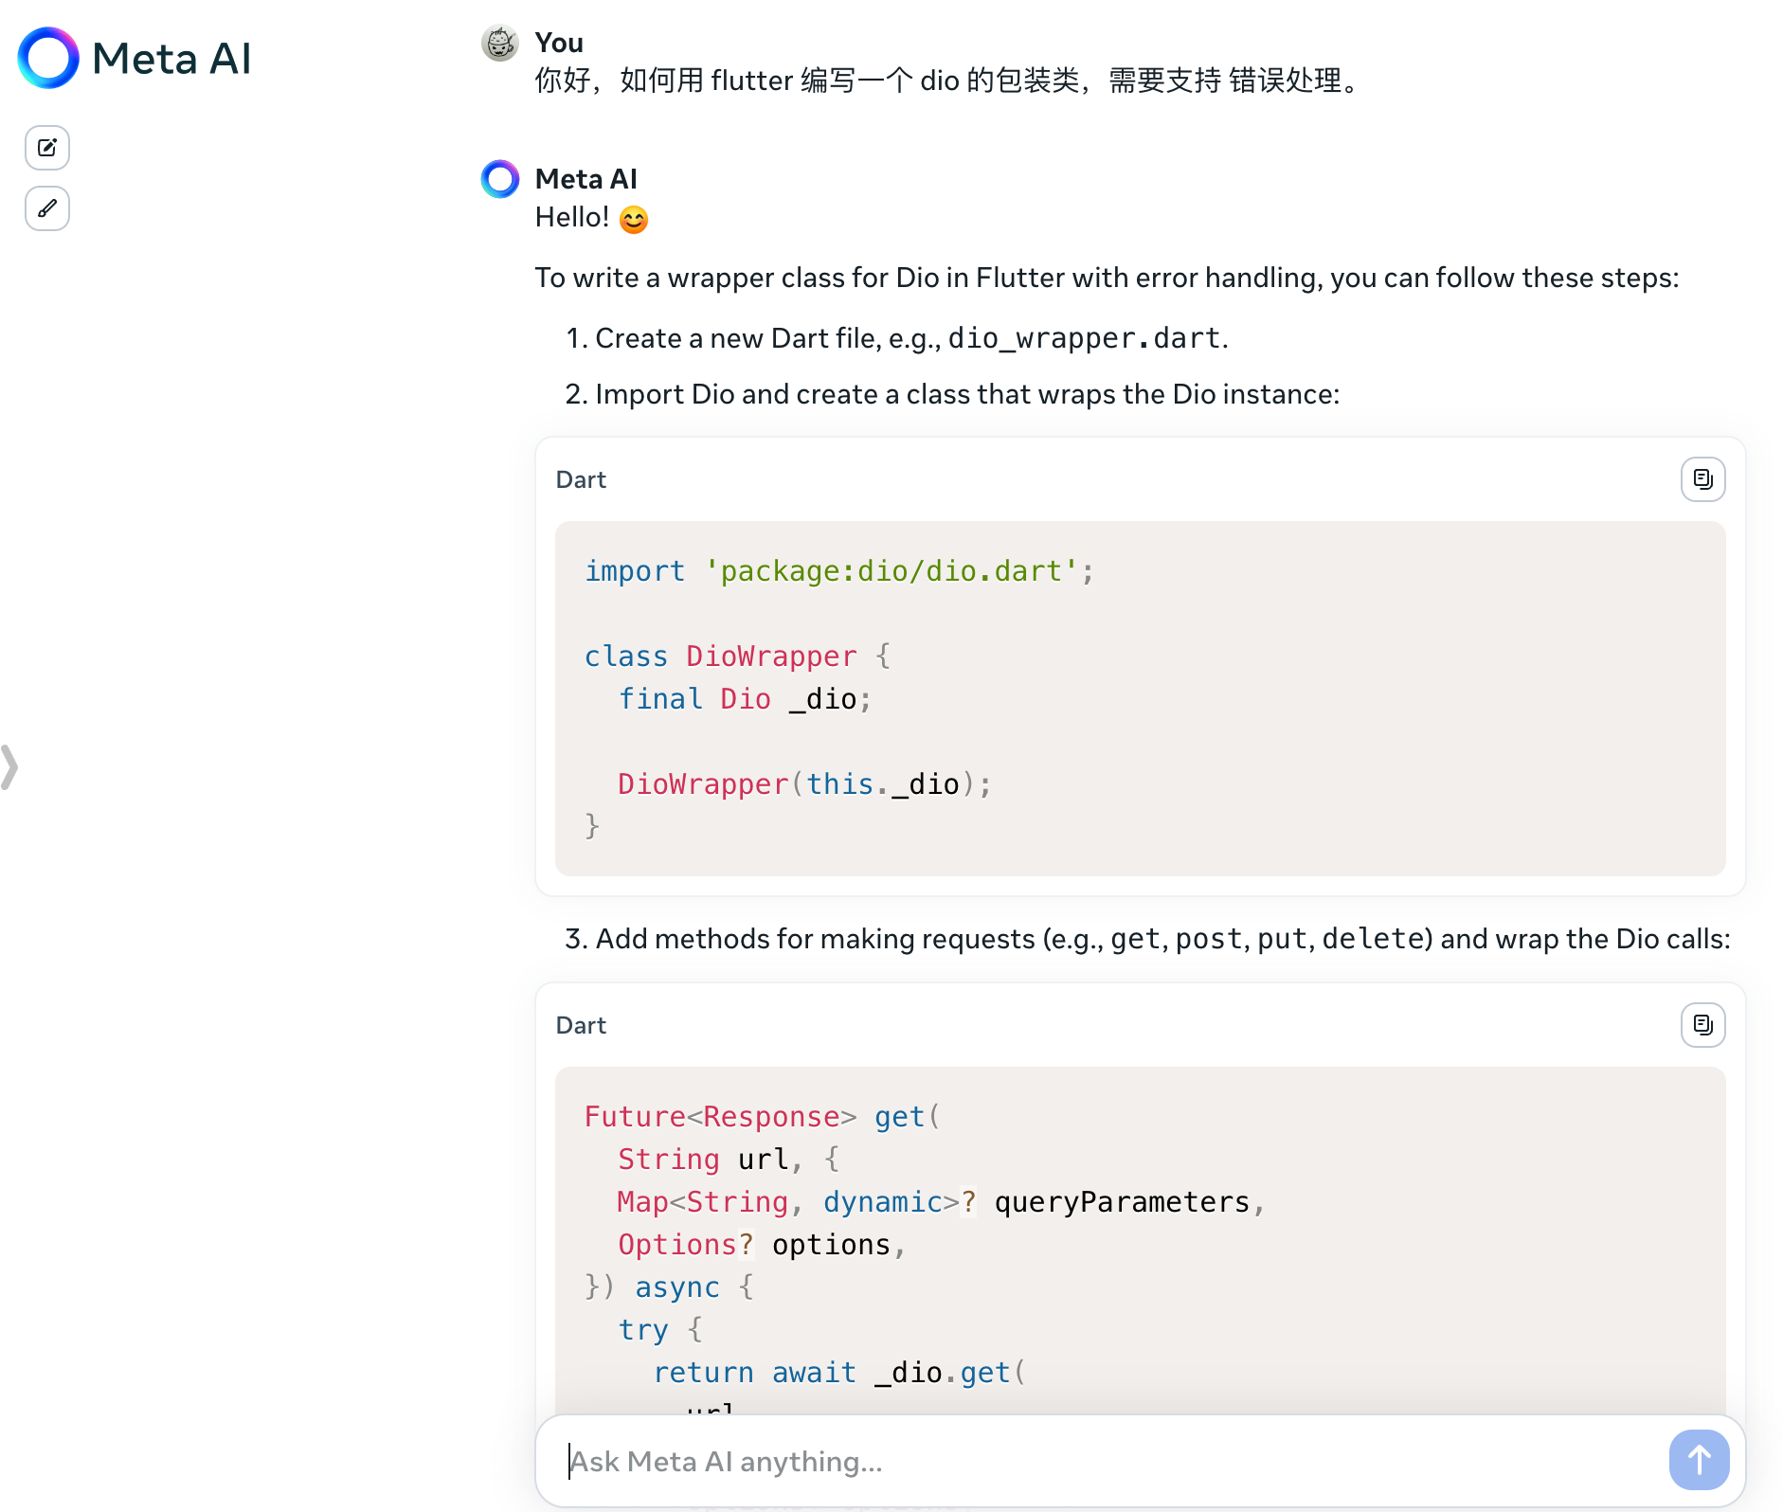1783x1512 pixels.
Task: Click the 'You' sender name
Action: point(559,43)
